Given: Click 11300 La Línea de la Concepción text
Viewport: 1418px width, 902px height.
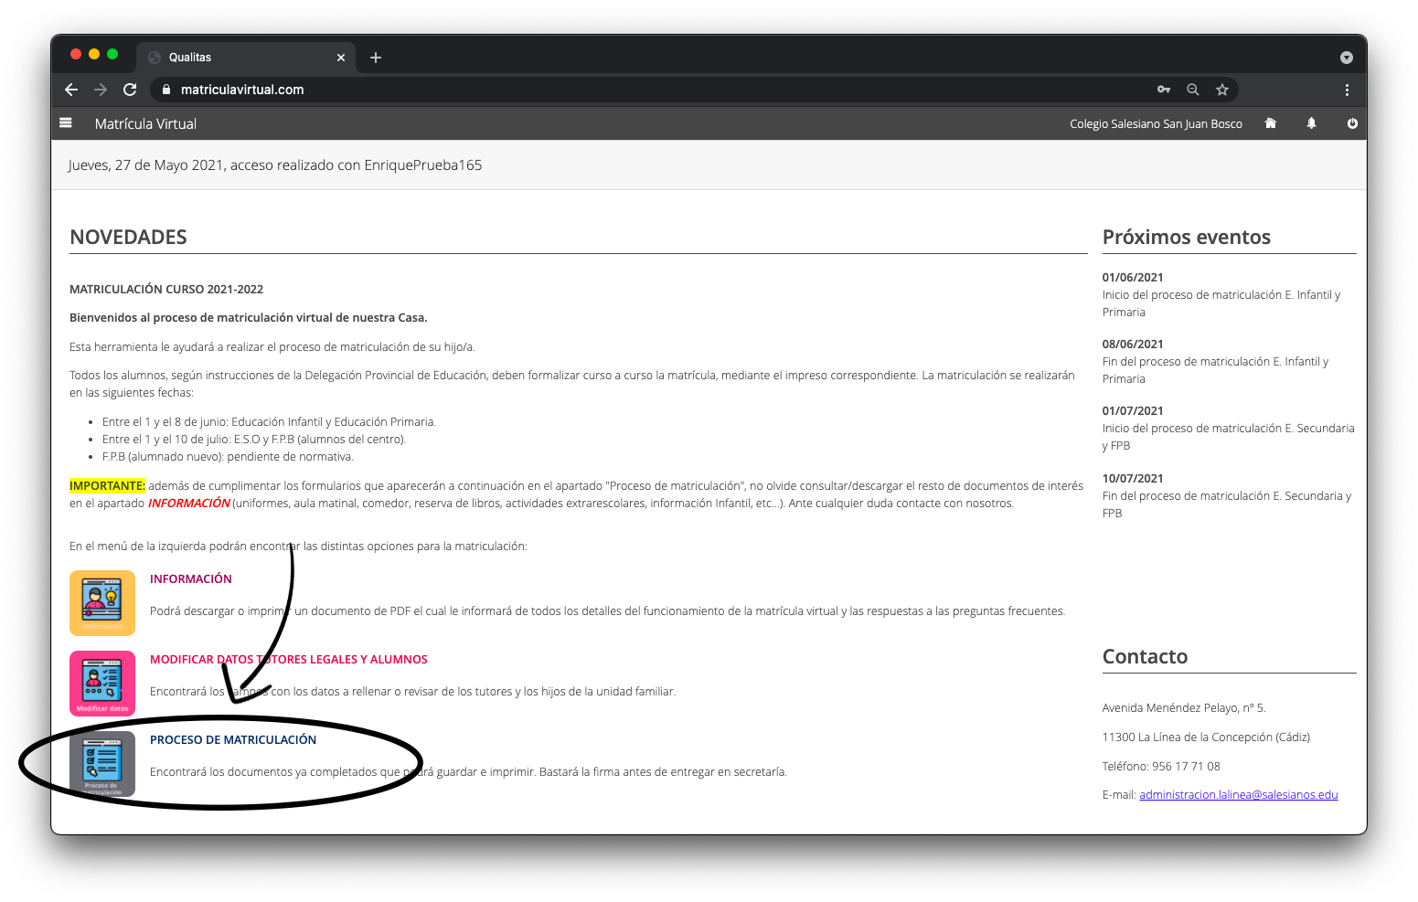Looking at the screenshot, I should tap(1206, 737).
